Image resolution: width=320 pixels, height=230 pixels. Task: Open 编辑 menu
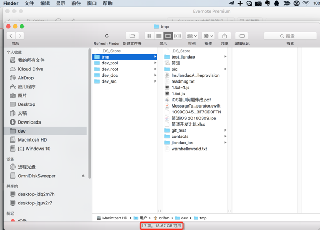tap(45, 3)
